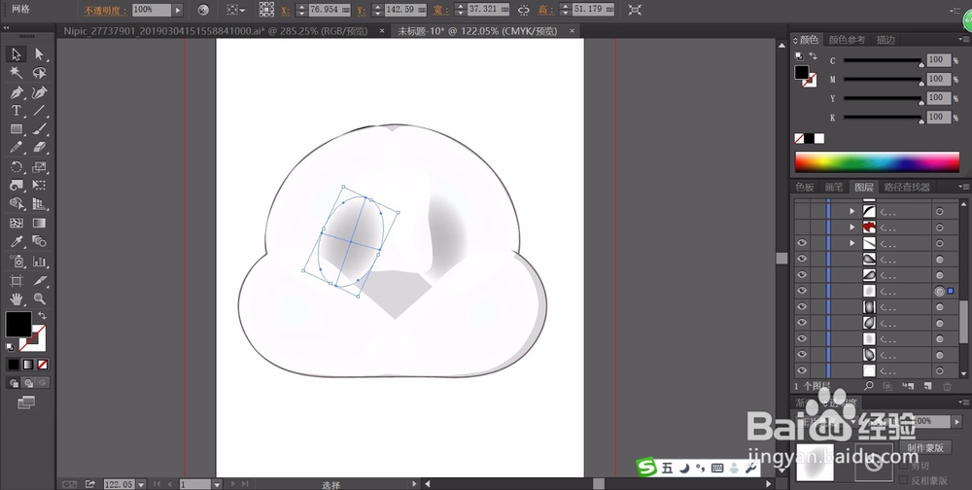This screenshot has height=490, width=972.
Task: Select the Line Segment tool
Action: pyautogui.click(x=40, y=111)
